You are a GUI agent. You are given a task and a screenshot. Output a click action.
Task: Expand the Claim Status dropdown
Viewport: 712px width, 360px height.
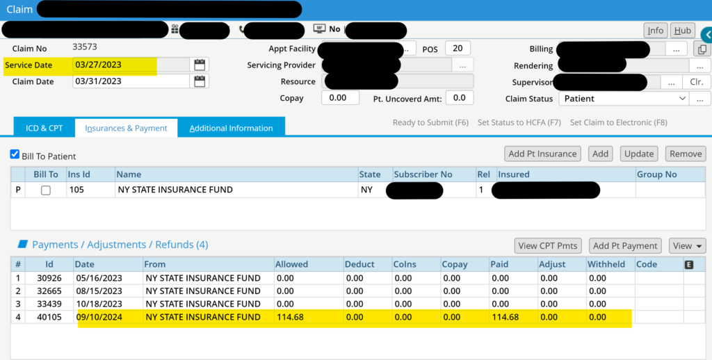tap(682, 99)
